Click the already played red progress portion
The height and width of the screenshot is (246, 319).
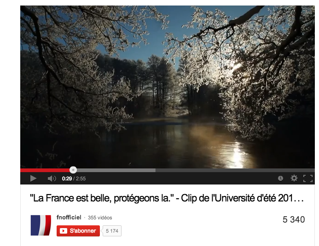coord(45,170)
